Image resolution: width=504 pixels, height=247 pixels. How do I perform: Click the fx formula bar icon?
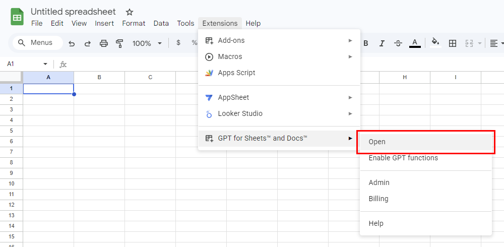click(x=63, y=65)
